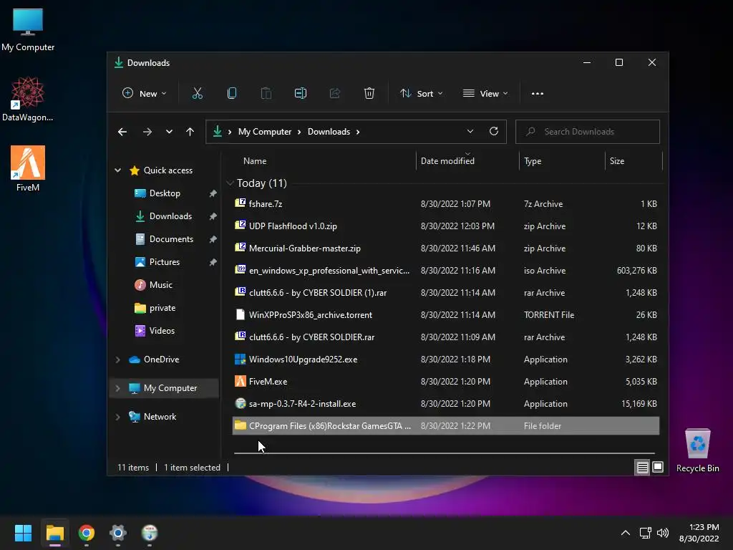Expand the OneDrive tree node

coord(118,360)
